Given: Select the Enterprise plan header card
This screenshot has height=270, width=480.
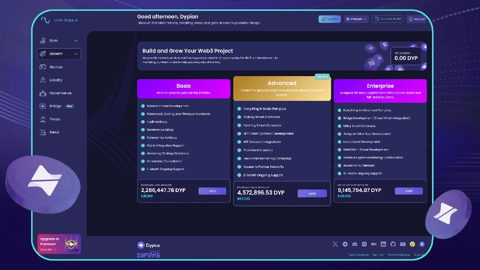Looking at the screenshot, I should point(380,91).
